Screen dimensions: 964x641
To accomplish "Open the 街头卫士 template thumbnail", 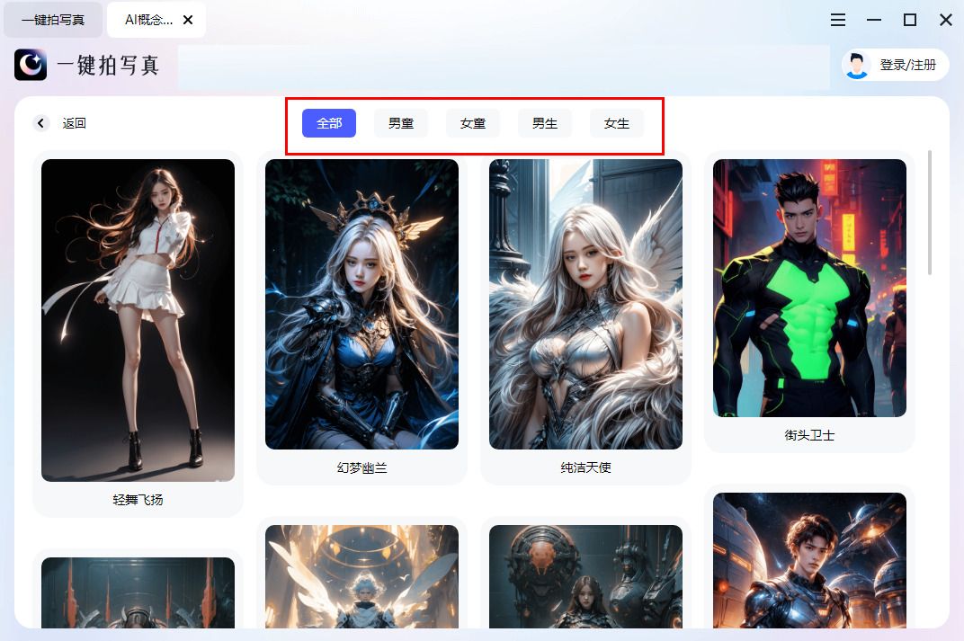I will point(809,288).
